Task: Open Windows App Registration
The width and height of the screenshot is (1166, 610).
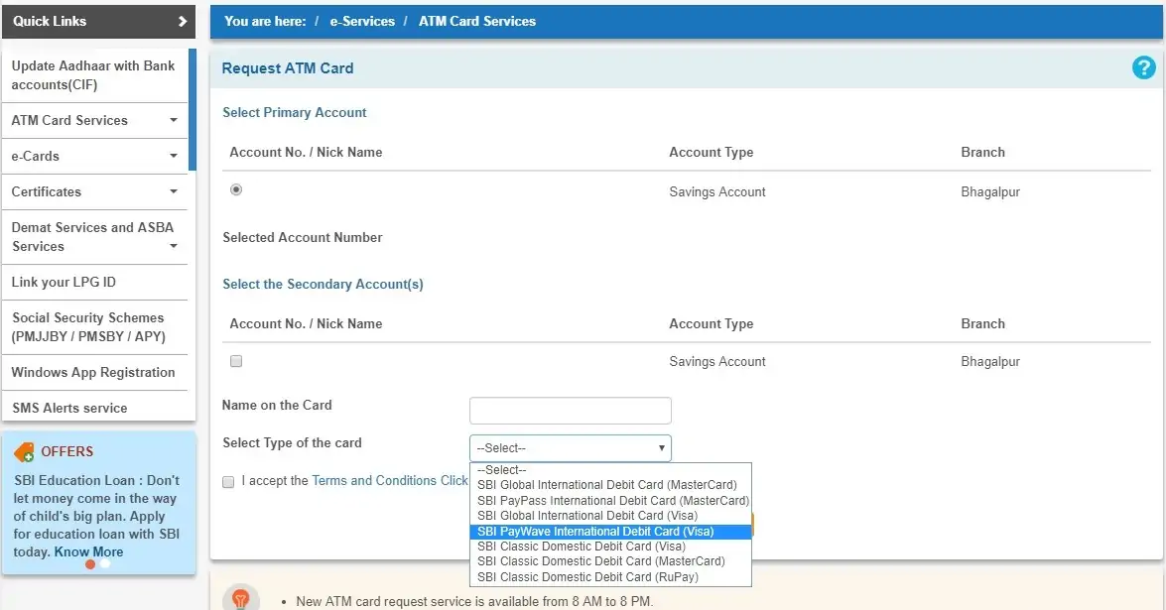Action: [x=94, y=372]
